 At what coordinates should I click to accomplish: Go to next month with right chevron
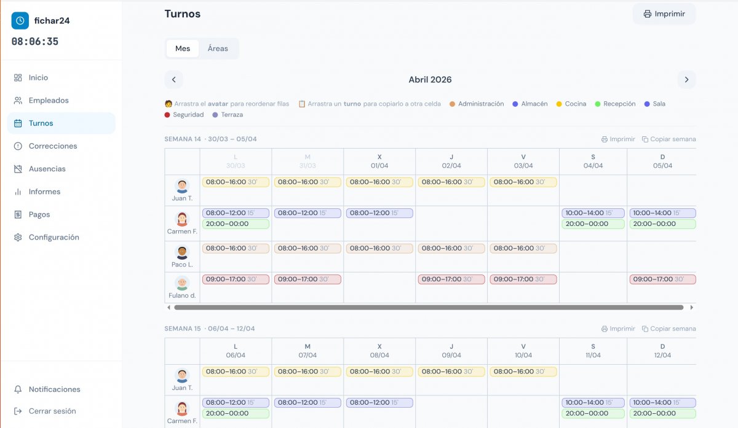pos(686,80)
